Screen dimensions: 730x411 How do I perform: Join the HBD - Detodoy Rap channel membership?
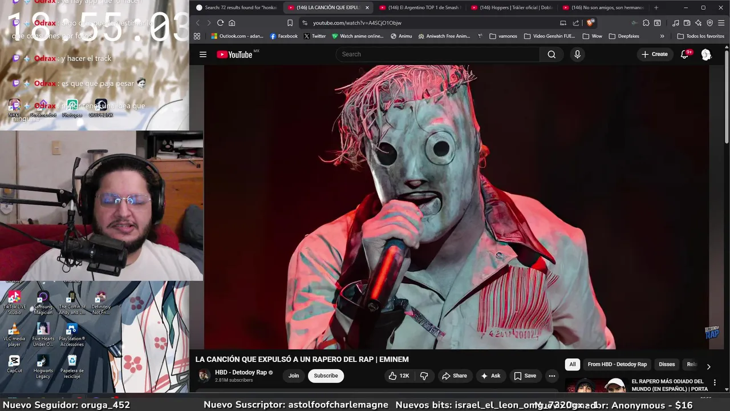294,376
